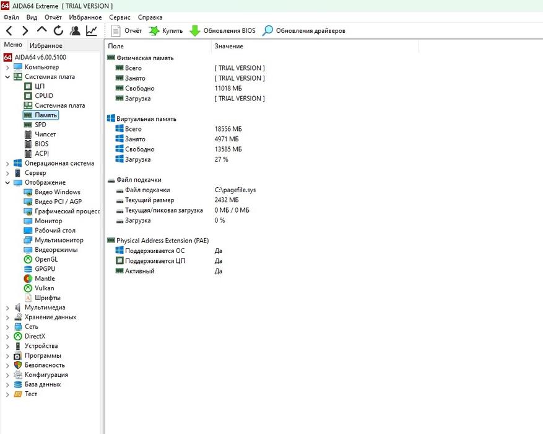Open the Шрифты tree item
Screen dimensions: 543x434
(x=43, y=298)
